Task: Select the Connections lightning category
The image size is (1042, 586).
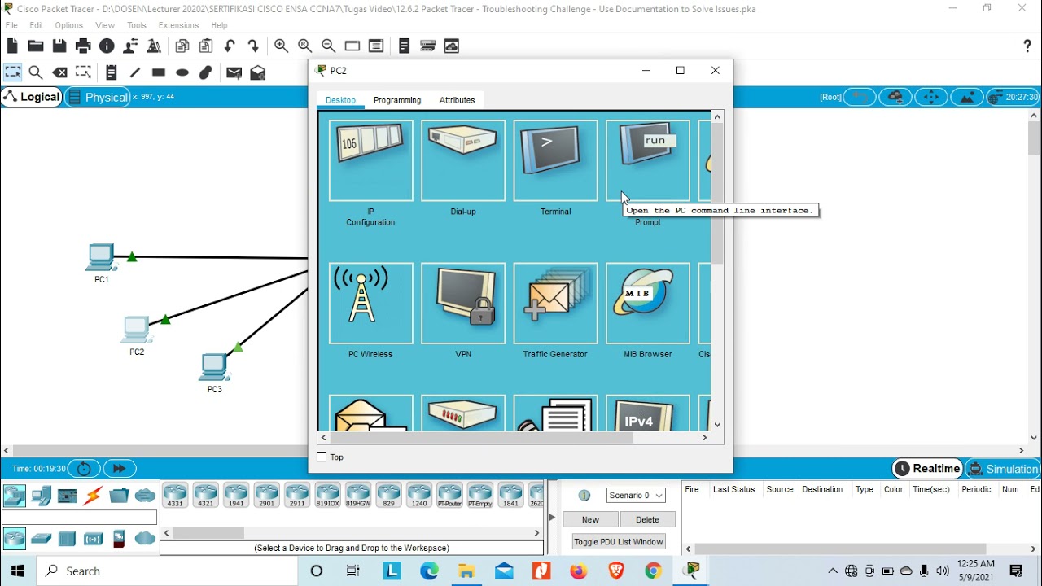Action: [93, 495]
